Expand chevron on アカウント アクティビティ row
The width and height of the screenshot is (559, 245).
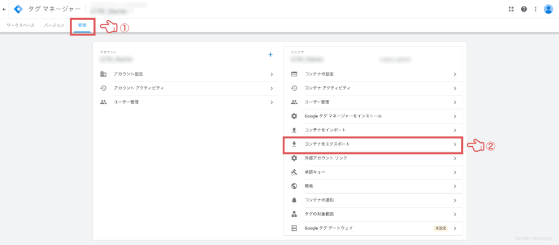pos(272,88)
